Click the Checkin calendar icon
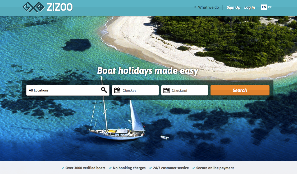 click(117, 90)
